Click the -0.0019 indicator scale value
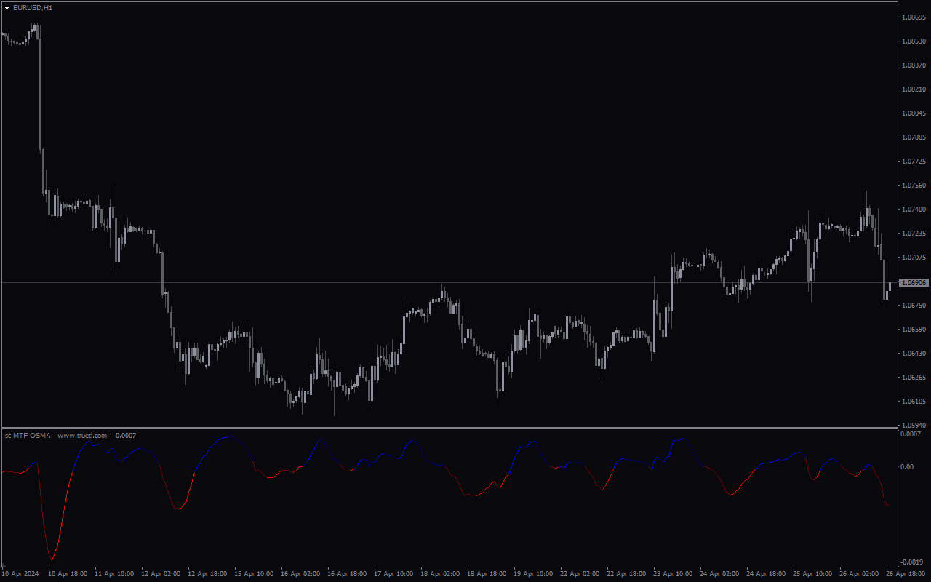This screenshot has width=931, height=582. [913, 562]
